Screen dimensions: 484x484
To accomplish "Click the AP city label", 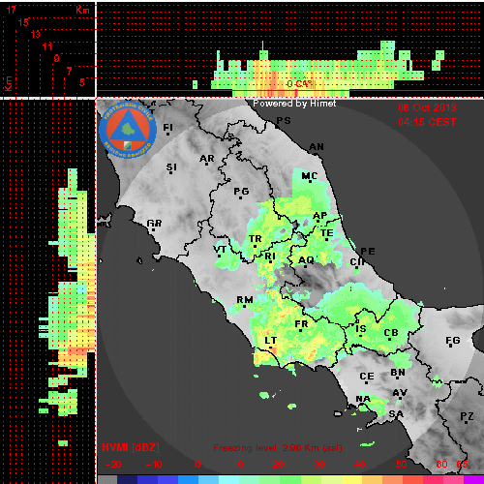I will (x=319, y=216).
